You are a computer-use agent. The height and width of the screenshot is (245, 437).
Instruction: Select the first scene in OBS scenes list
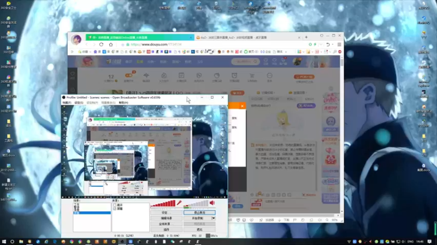(92, 205)
